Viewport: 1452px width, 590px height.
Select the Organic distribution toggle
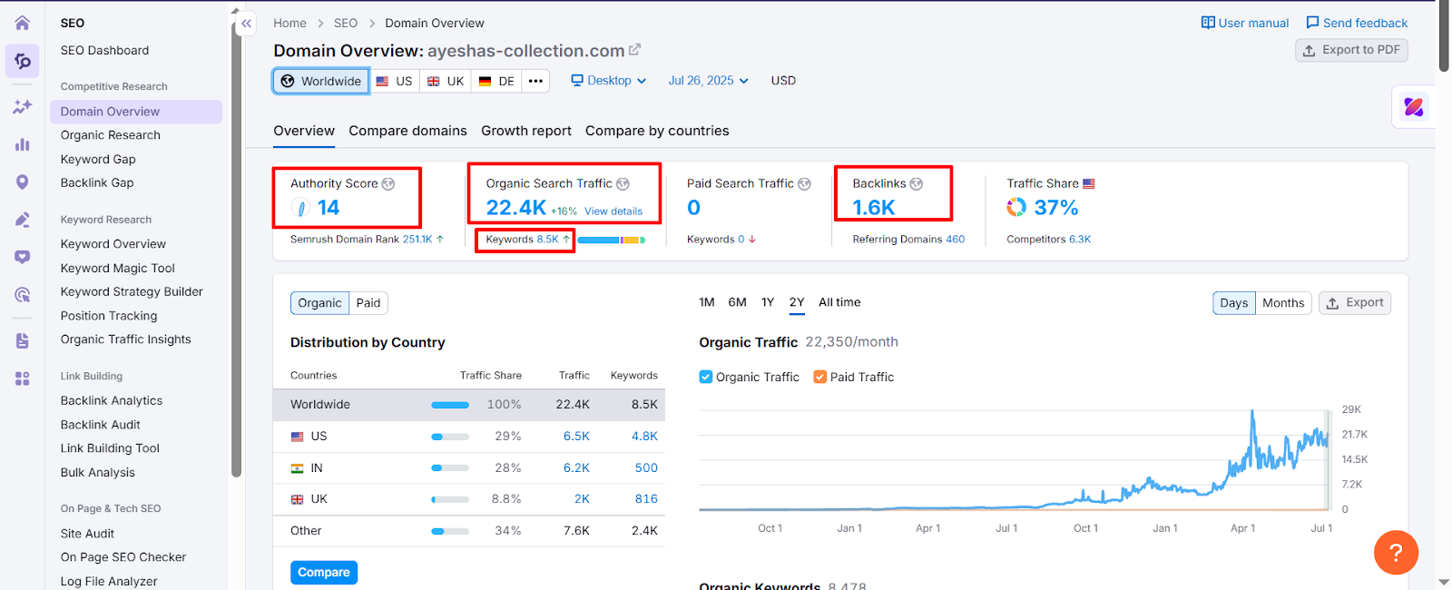pyautogui.click(x=319, y=303)
